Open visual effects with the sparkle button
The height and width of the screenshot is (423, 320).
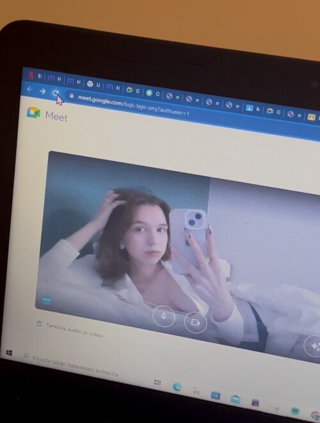point(313,346)
